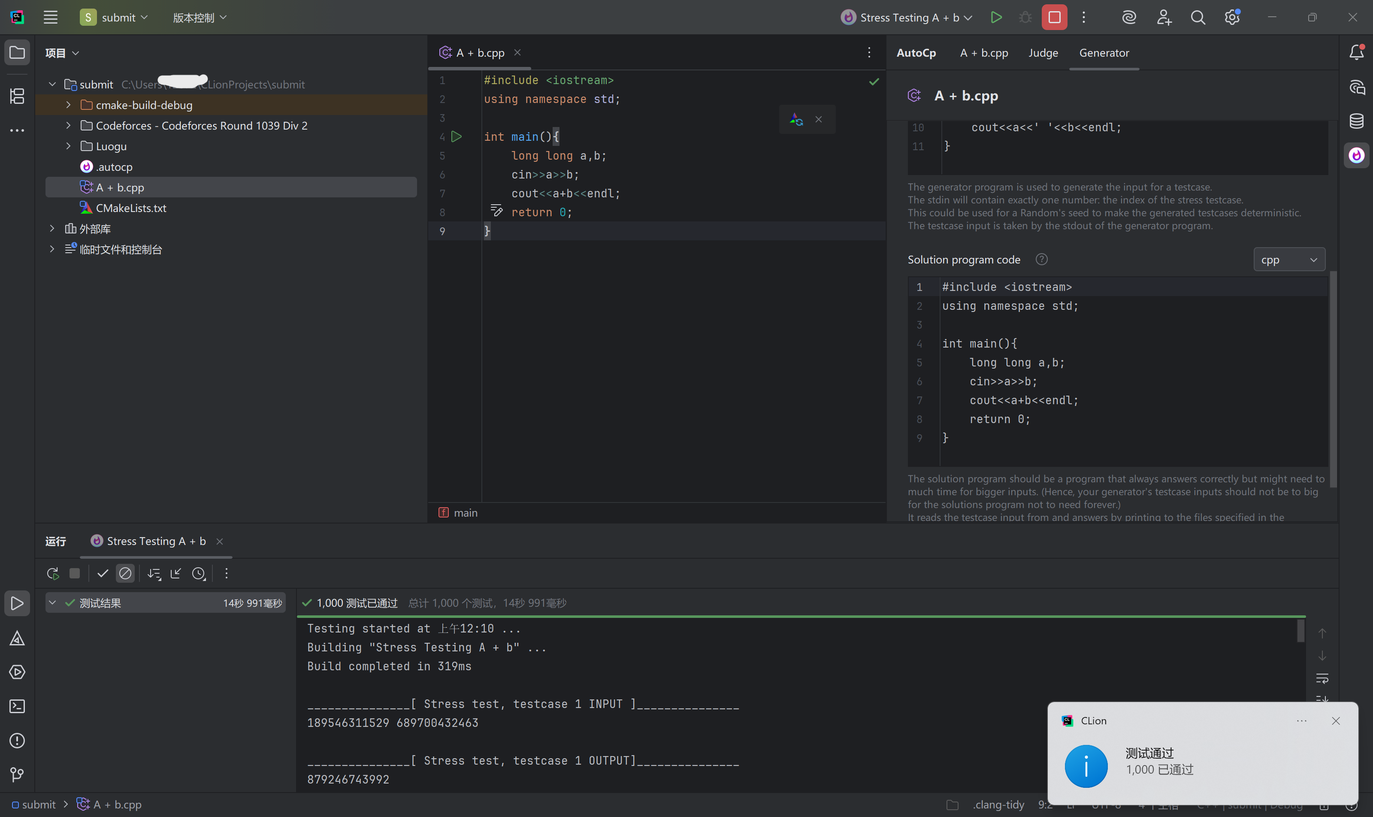The image size is (1373, 817).
Task: Open the Git tool window icon
Action: click(17, 775)
